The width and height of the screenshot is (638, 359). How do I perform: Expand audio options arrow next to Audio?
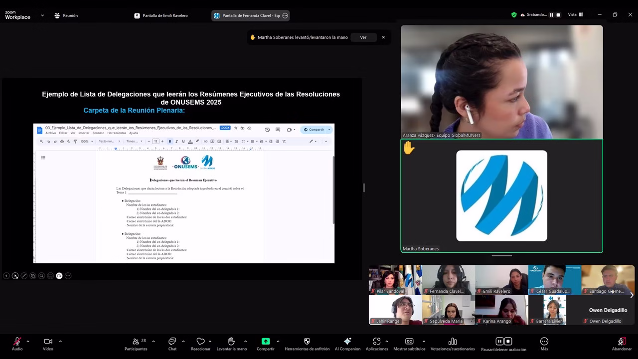(28, 342)
